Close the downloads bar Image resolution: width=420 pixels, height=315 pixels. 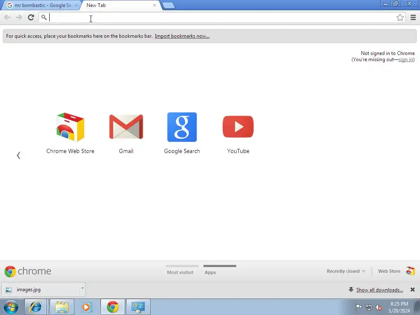pos(413,290)
